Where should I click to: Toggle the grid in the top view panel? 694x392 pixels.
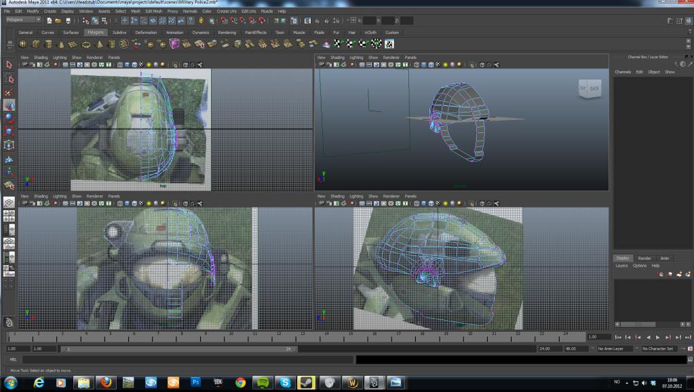(x=66, y=64)
